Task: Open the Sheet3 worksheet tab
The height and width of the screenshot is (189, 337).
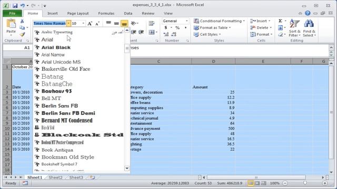Action: tap(76, 177)
